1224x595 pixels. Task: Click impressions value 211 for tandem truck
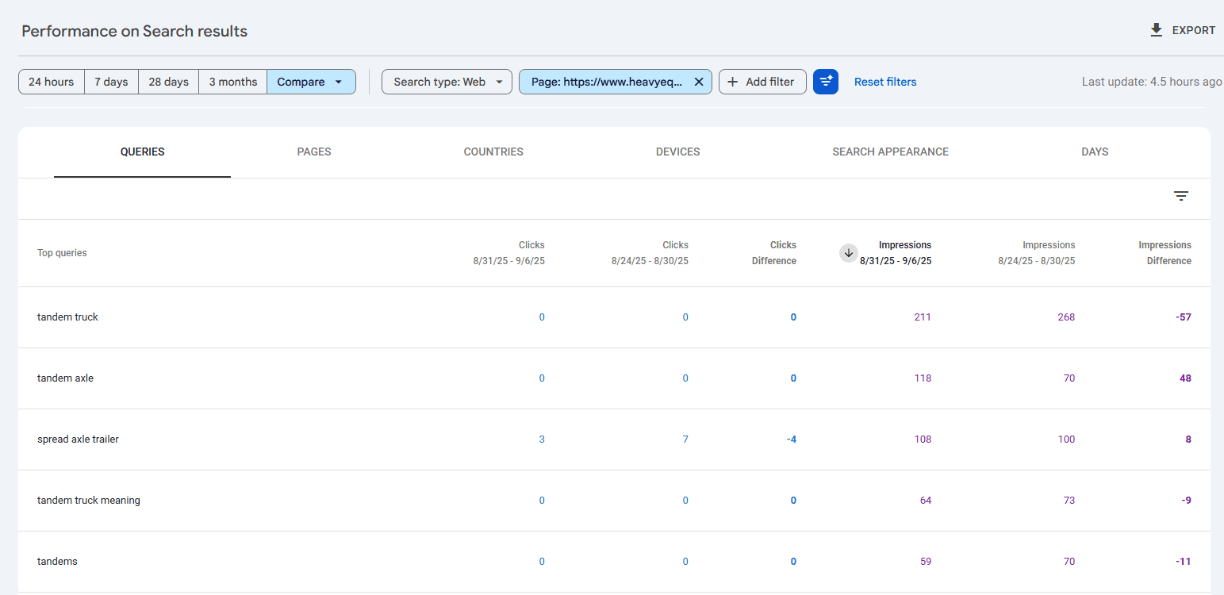tap(923, 317)
